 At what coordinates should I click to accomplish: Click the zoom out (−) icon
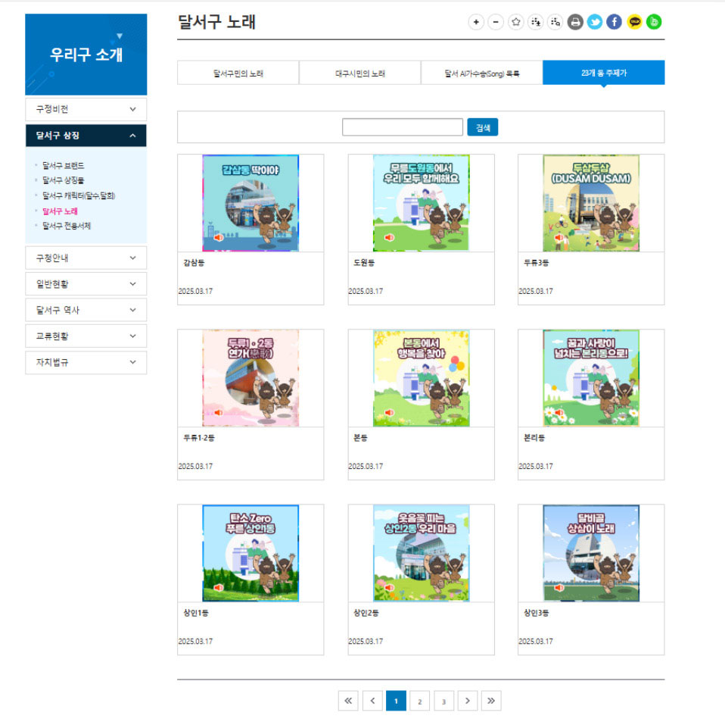[496, 22]
